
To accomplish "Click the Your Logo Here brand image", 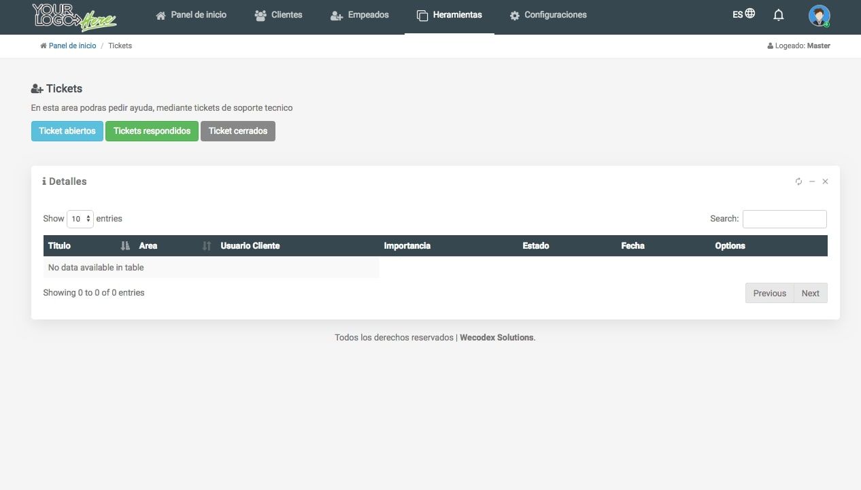I will (74, 16).
